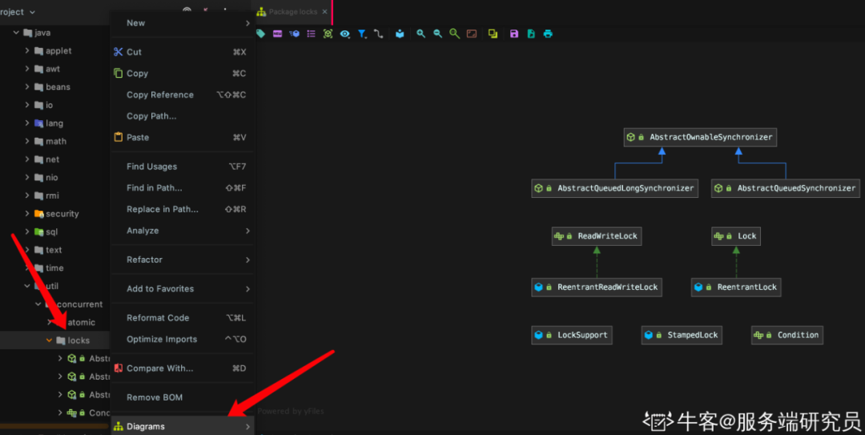Expand the awt folder
Image resolution: width=865 pixels, height=435 pixels.
27,69
